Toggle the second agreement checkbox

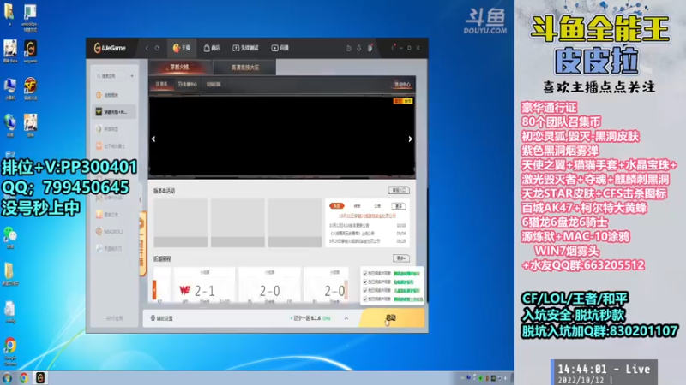point(365,282)
